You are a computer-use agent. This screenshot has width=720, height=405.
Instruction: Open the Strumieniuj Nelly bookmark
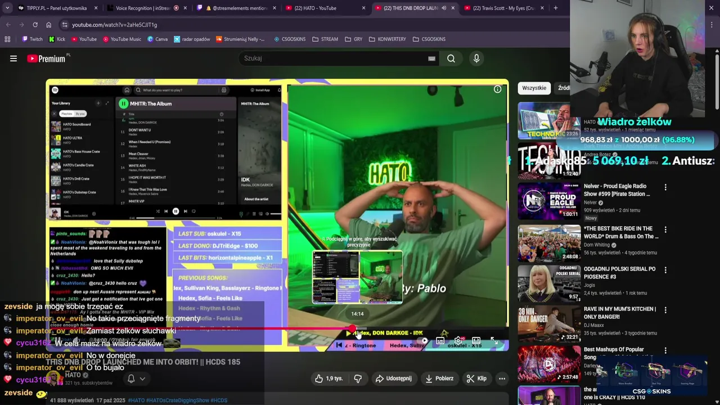pos(240,39)
